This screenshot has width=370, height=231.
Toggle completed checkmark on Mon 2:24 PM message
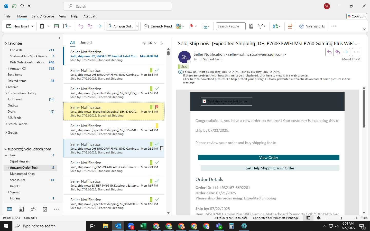point(157,162)
